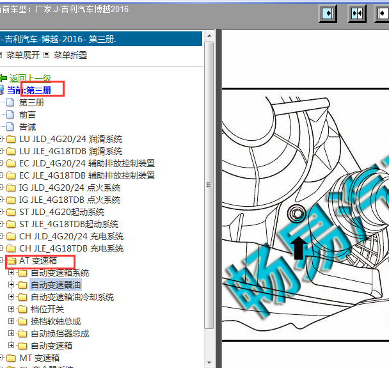Open the MT 变速箱 folder
Image resolution: width=389 pixels, height=368 pixels.
click(39, 358)
